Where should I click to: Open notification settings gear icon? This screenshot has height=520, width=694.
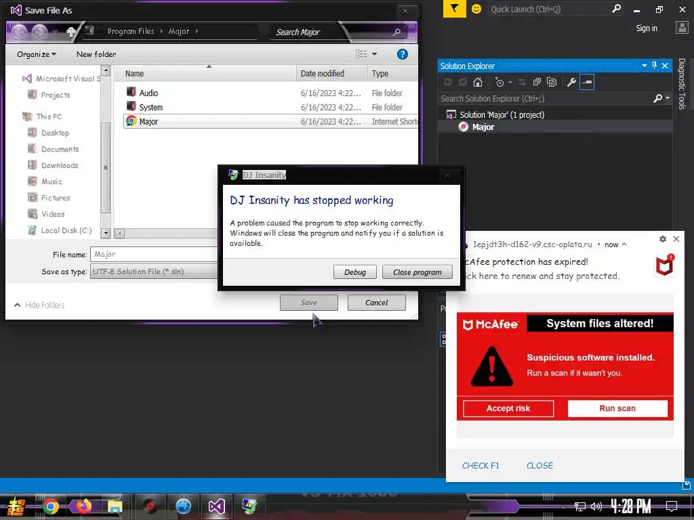click(x=663, y=239)
